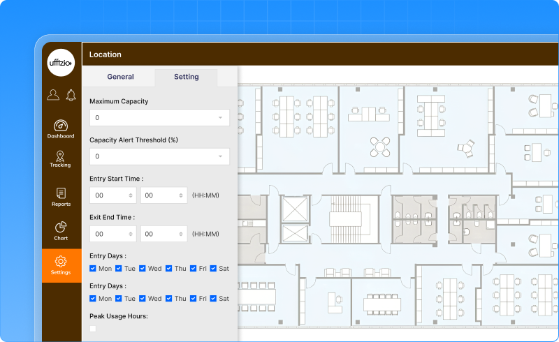Select the Setting tab

(186, 77)
